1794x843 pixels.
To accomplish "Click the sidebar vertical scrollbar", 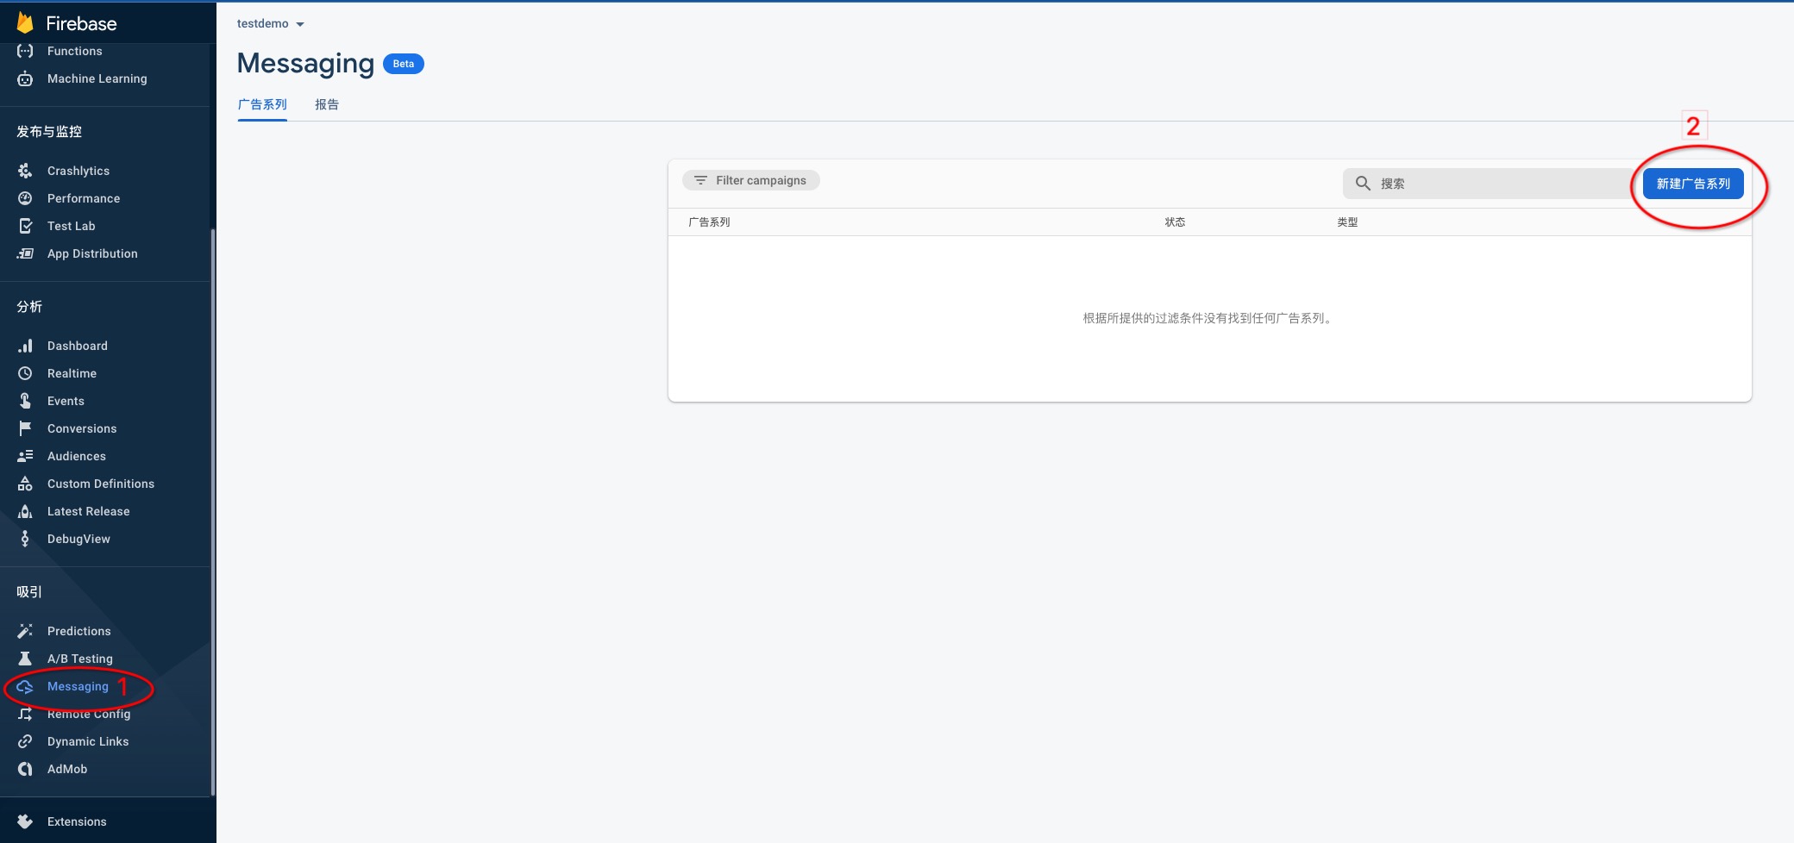I will (x=213, y=512).
